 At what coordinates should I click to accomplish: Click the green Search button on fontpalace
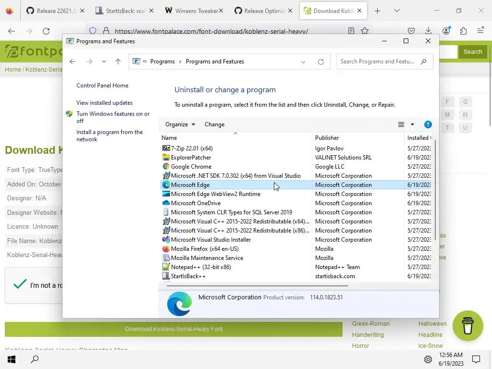pyautogui.click(x=473, y=52)
